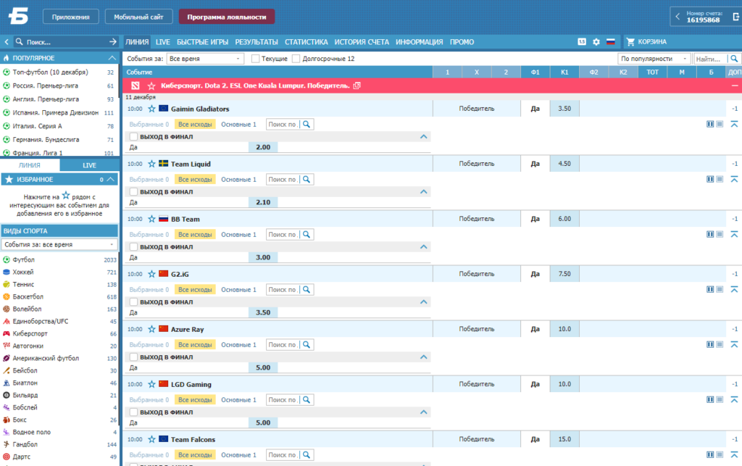Add Azure Ray to favorites star
Screen dimensions: 742x466
(151, 329)
